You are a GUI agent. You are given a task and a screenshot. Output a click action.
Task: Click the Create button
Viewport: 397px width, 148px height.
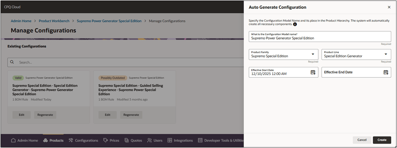[x=382, y=140]
